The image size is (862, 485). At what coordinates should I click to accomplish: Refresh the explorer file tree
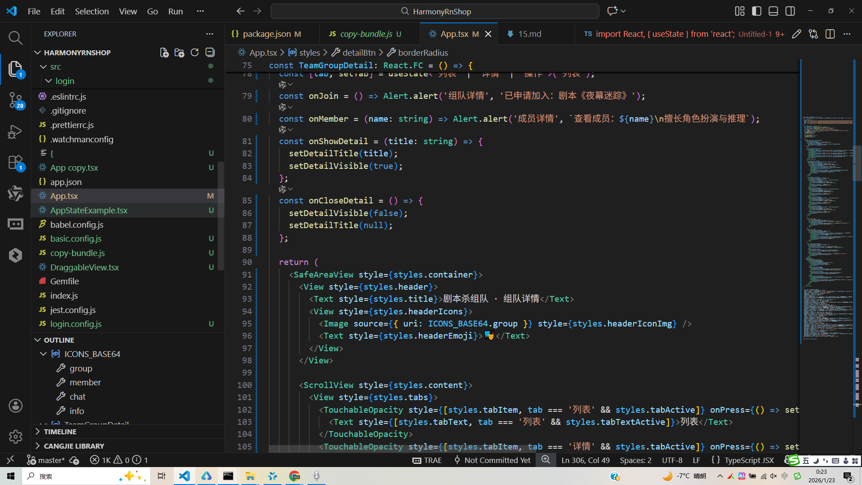point(194,53)
